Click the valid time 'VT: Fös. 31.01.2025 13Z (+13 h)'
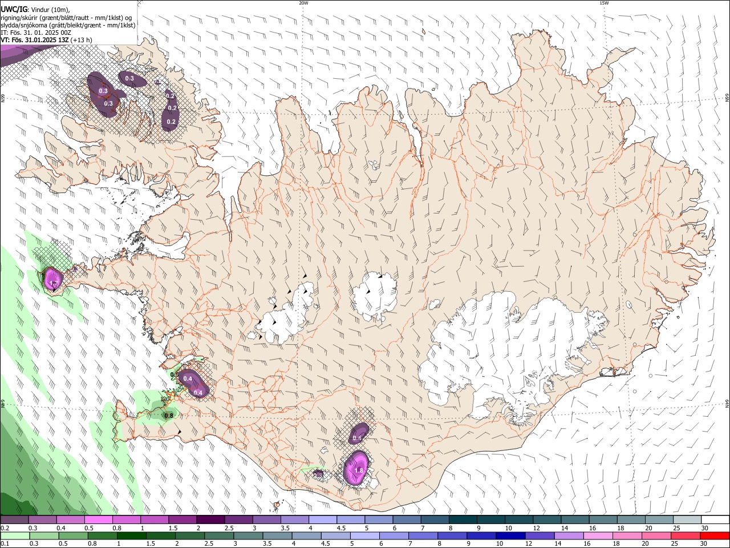730x548 pixels. pos(46,40)
